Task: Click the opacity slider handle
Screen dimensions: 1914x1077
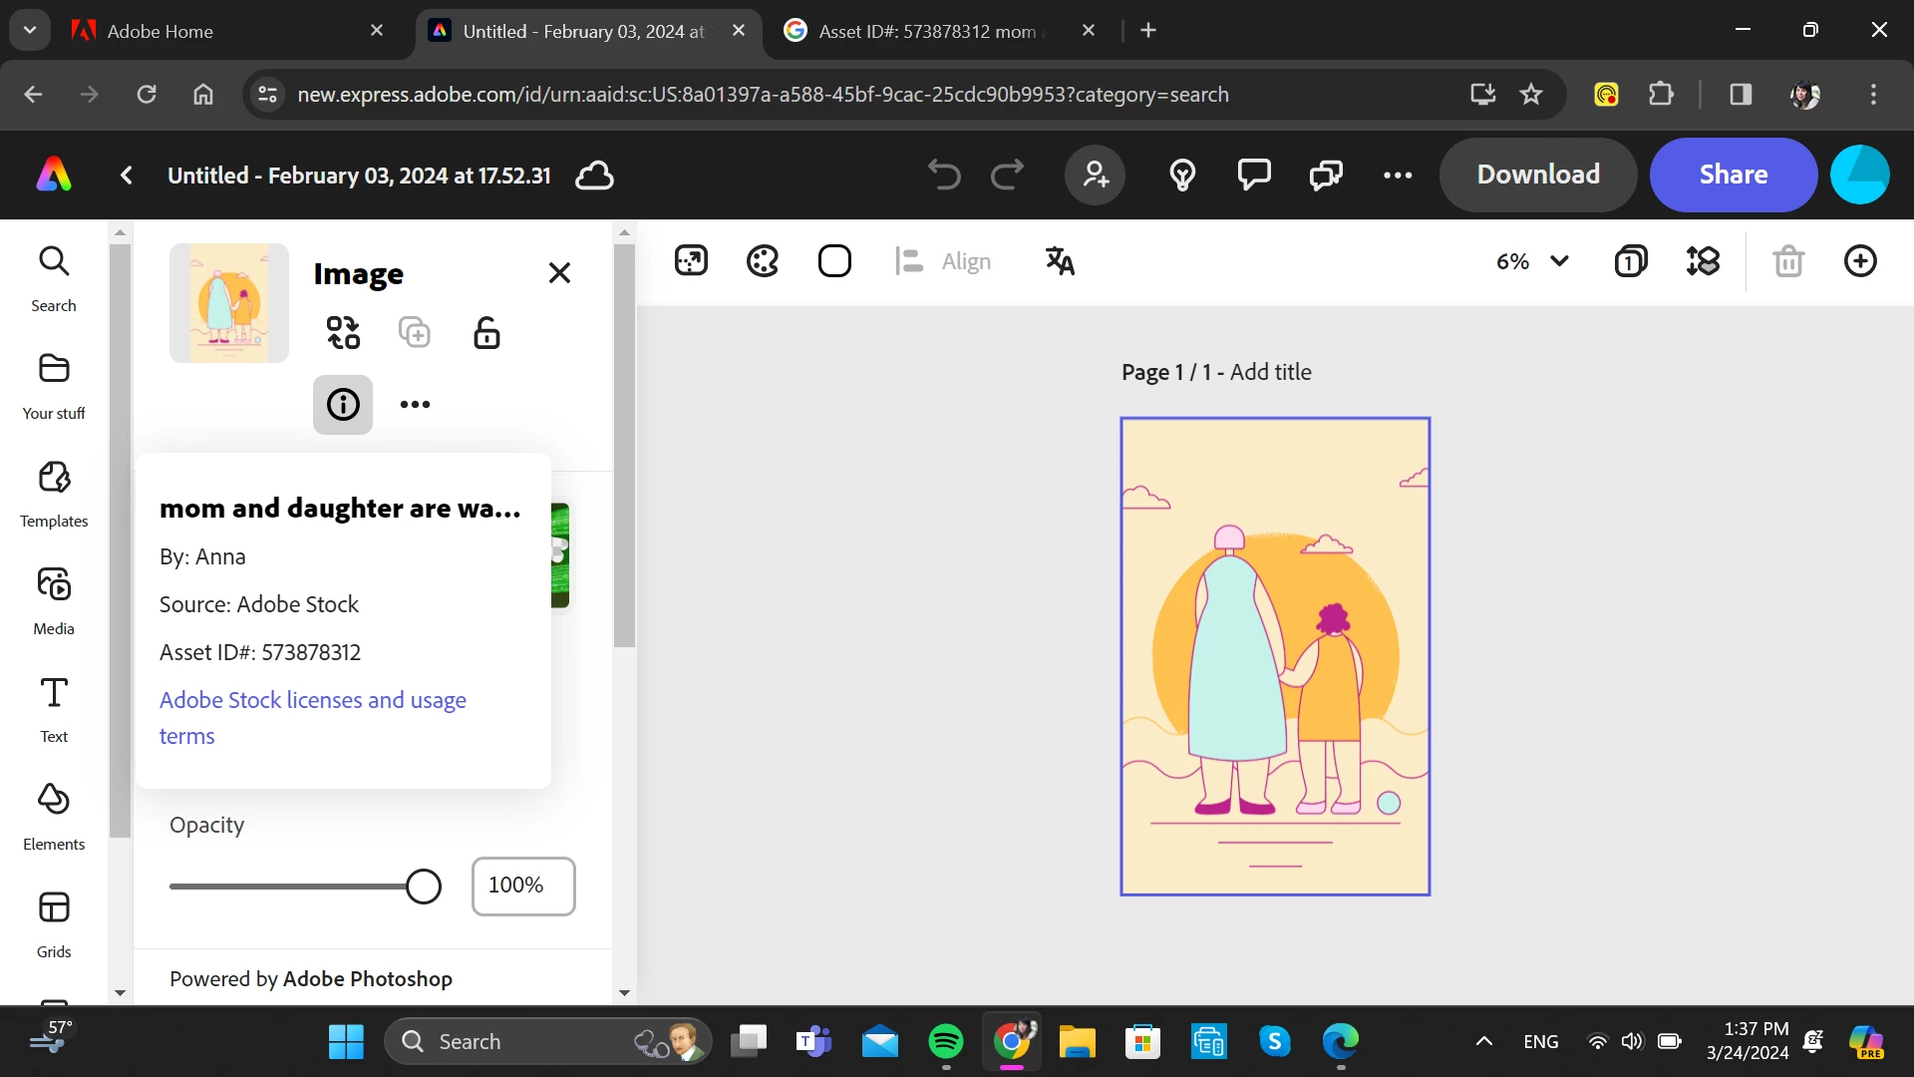Action: tap(424, 887)
